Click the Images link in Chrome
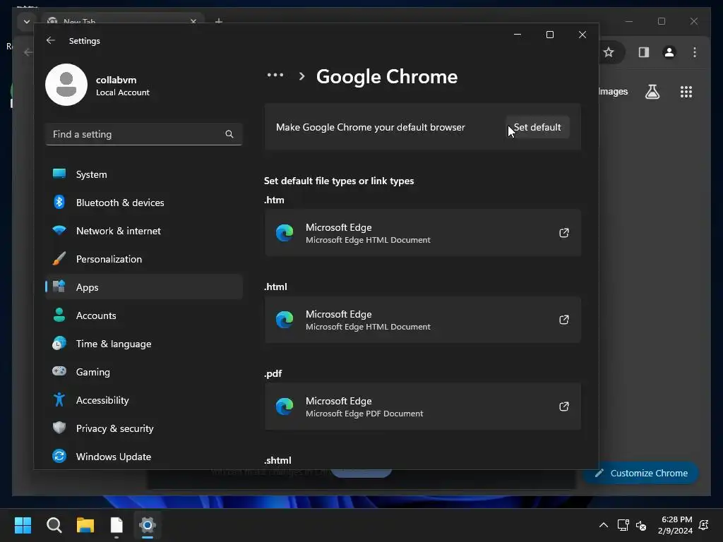Screen dimensions: 723x542 click(x=613, y=91)
